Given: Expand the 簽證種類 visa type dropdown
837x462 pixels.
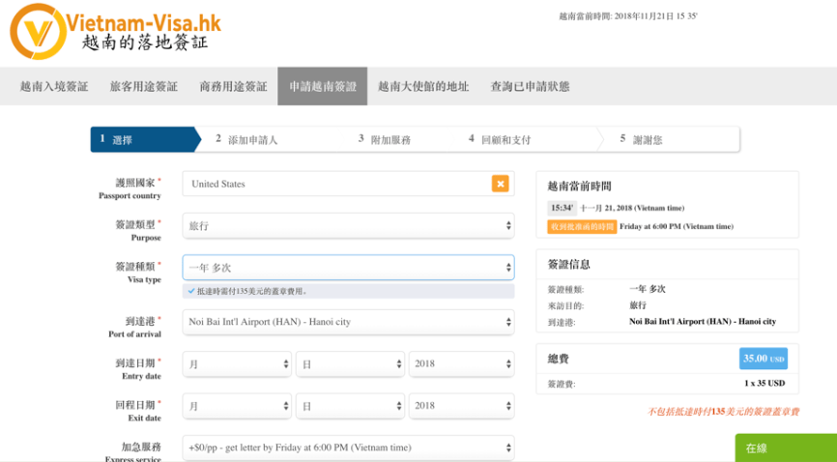Looking at the screenshot, I should (x=348, y=267).
